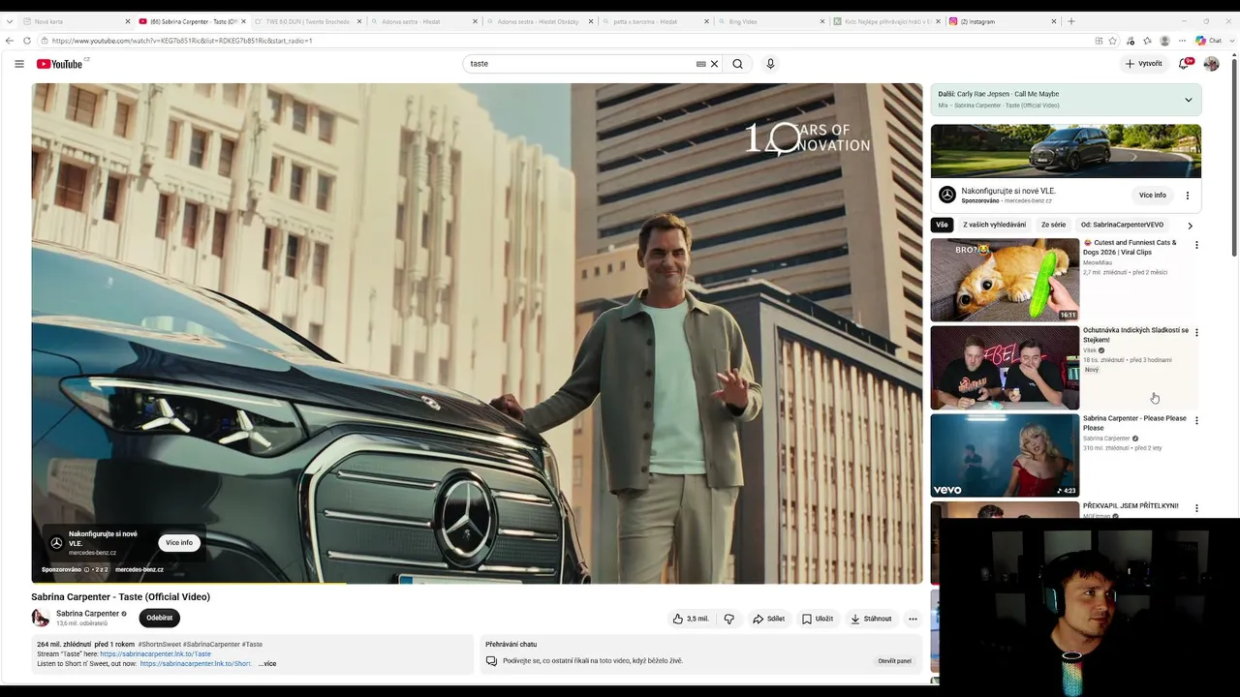Switch to the Instagram browser tab

[1003, 21]
